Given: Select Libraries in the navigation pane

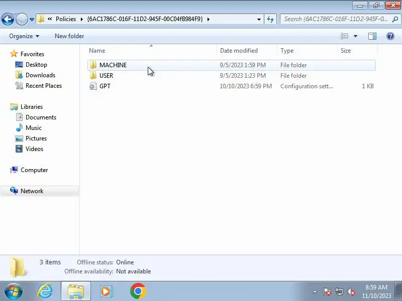Looking at the screenshot, I should coord(32,107).
